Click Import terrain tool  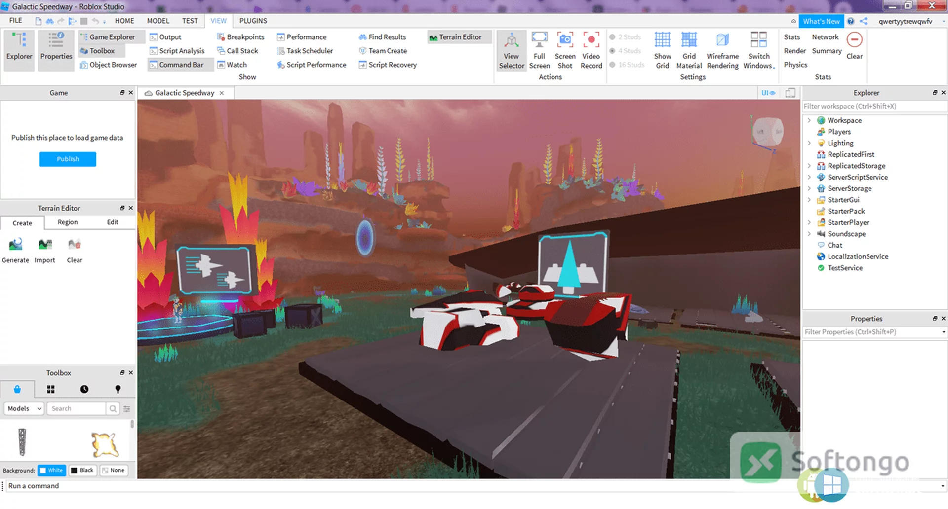pyautogui.click(x=45, y=251)
